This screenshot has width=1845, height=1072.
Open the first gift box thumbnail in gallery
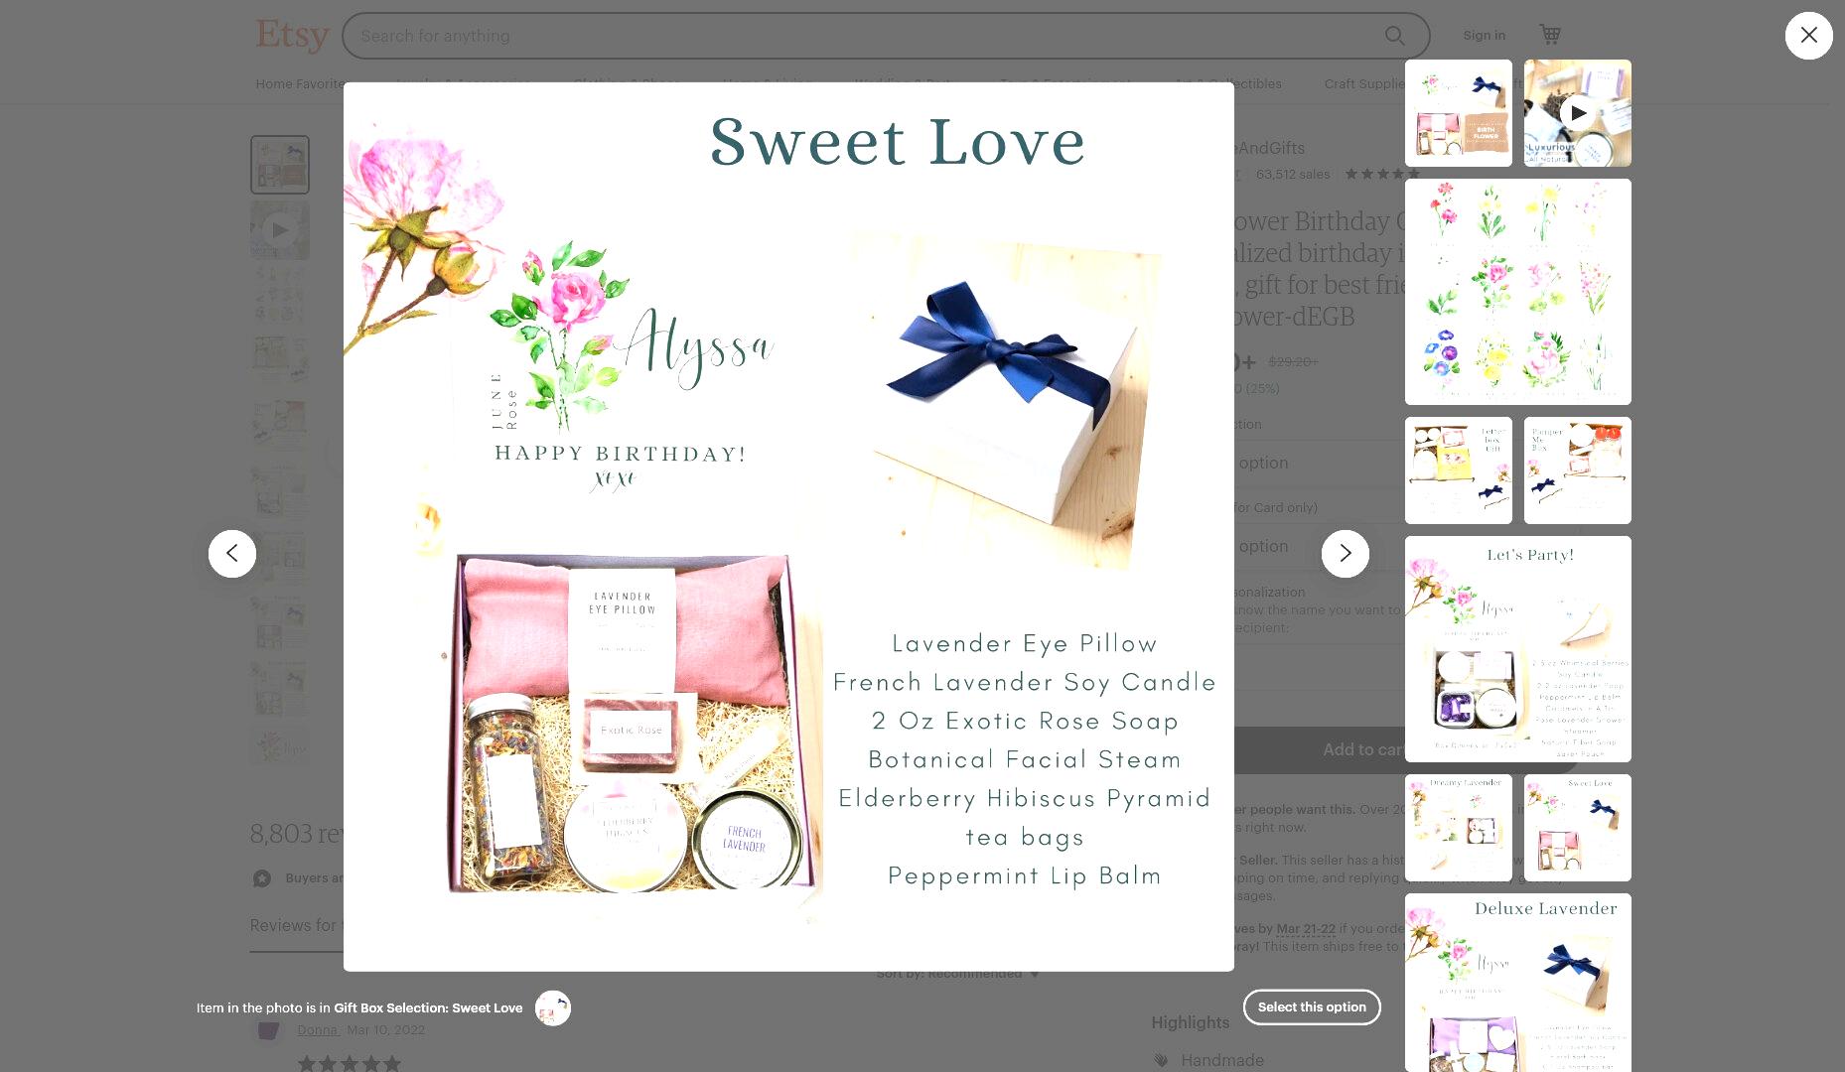(x=1458, y=113)
